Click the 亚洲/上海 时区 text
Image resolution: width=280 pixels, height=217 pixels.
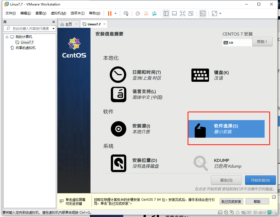click(147, 78)
